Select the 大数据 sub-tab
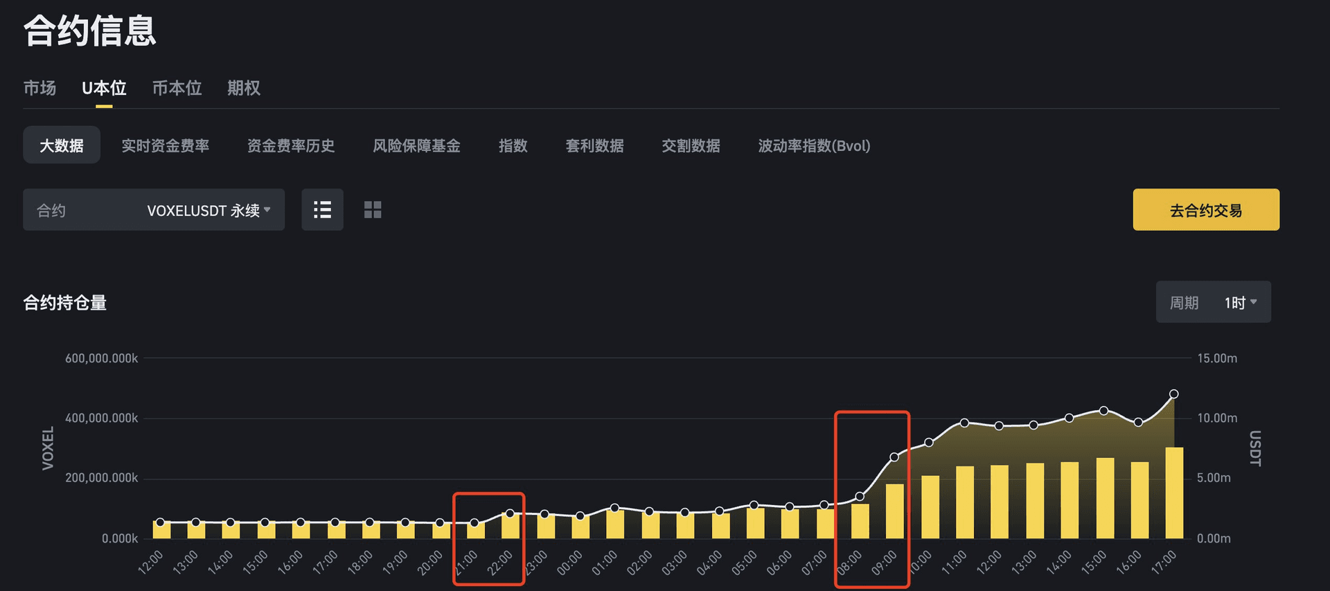Screen dimensions: 1330x591 (x=62, y=145)
